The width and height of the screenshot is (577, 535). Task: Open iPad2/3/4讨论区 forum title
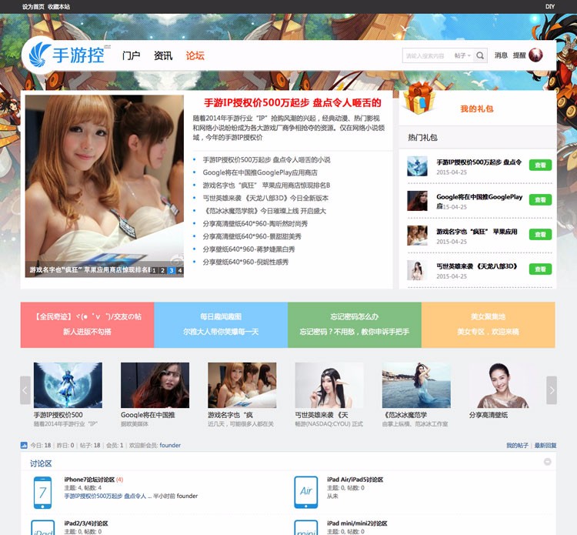86,523
